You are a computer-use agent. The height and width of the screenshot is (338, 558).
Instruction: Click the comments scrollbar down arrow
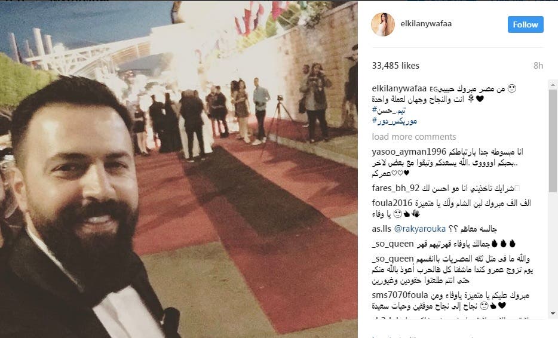(x=553, y=314)
